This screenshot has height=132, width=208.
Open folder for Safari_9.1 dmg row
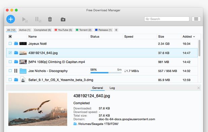(16, 80)
